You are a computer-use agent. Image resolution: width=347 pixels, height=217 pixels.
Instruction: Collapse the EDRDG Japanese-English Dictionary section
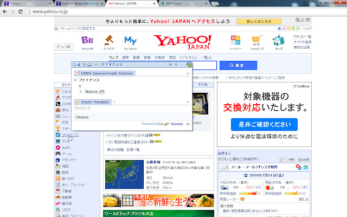click(x=187, y=73)
